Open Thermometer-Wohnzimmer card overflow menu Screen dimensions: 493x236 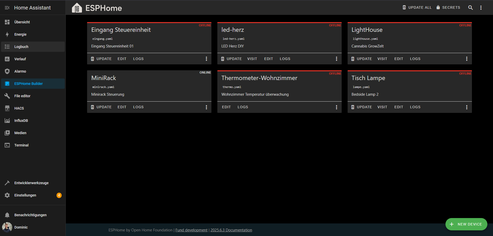coord(337,107)
